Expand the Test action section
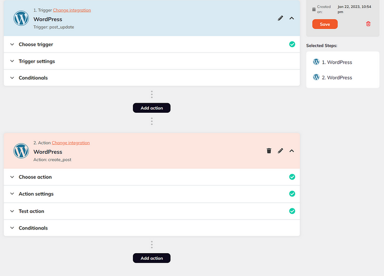 pyautogui.click(x=152, y=211)
